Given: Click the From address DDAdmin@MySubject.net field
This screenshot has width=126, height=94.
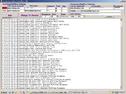Looking at the screenshot, I should (x=101, y=11).
